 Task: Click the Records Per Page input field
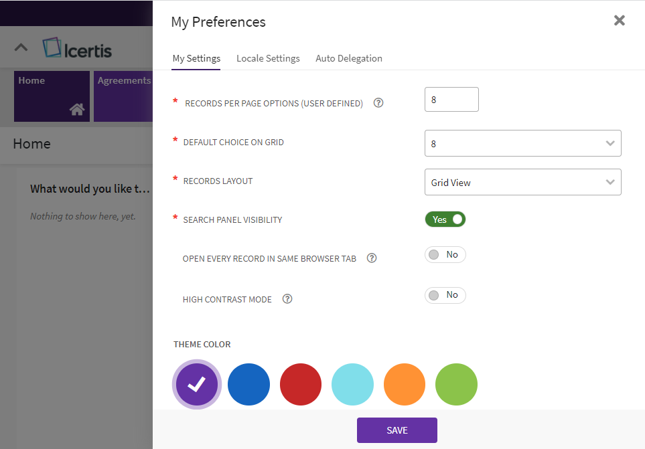pos(451,100)
